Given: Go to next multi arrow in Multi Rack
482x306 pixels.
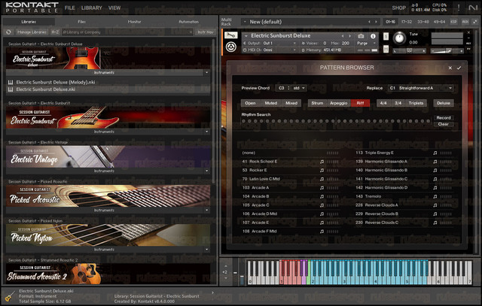Looking at the screenshot, I should (x=376, y=22).
